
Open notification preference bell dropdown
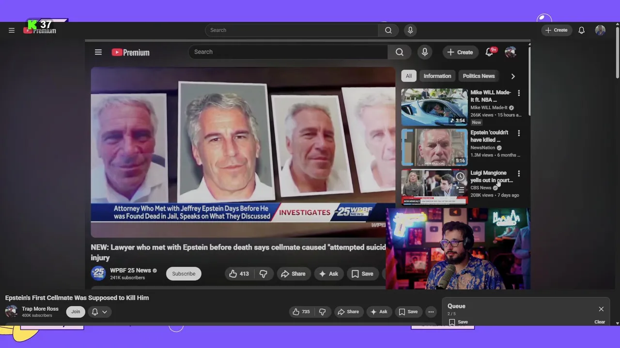click(99, 312)
